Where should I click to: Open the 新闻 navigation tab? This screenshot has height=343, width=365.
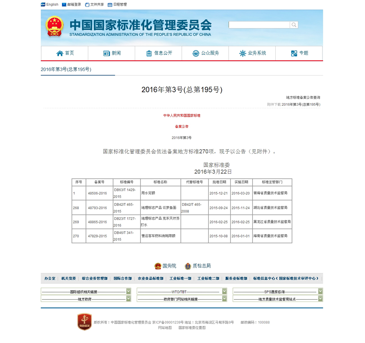pyautogui.click(x=112, y=53)
